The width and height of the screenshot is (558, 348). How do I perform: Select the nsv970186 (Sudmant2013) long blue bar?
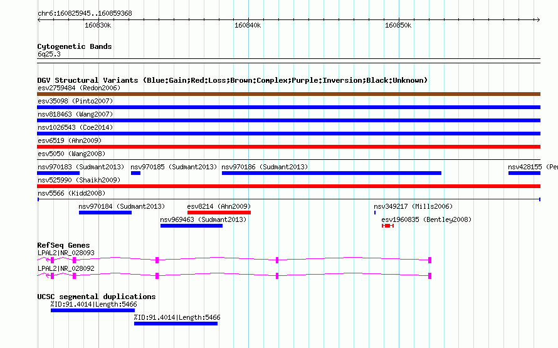(x=332, y=173)
